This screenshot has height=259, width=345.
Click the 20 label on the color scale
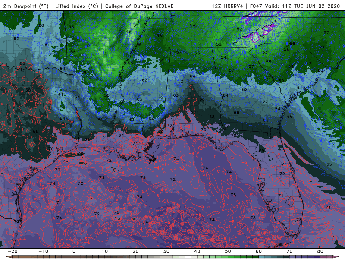tap(135, 251)
